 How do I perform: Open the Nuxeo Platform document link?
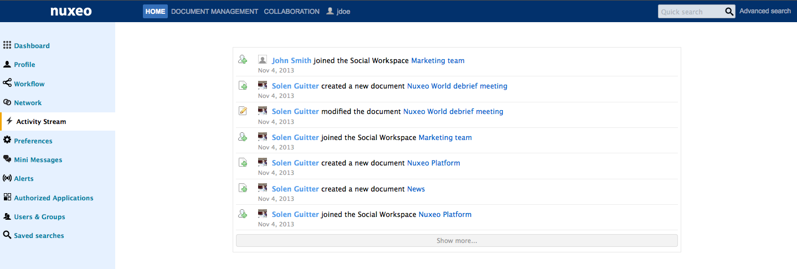pos(434,163)
